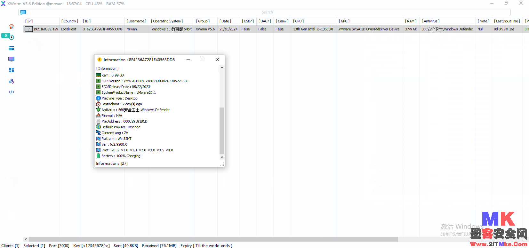This screenshot has width=529, height=248.
Task: Click the Key [<123456789>] status entry
Action: [x=92, y=246]
